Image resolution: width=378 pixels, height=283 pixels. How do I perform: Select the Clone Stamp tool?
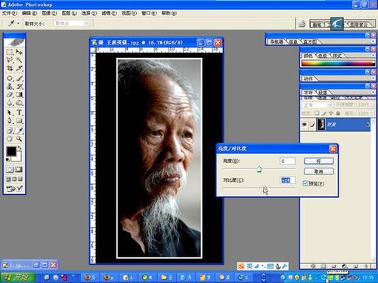pos(10,87)
